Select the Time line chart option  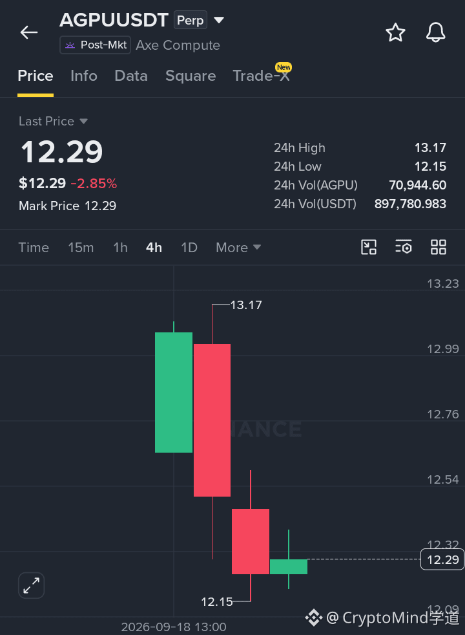34,248
